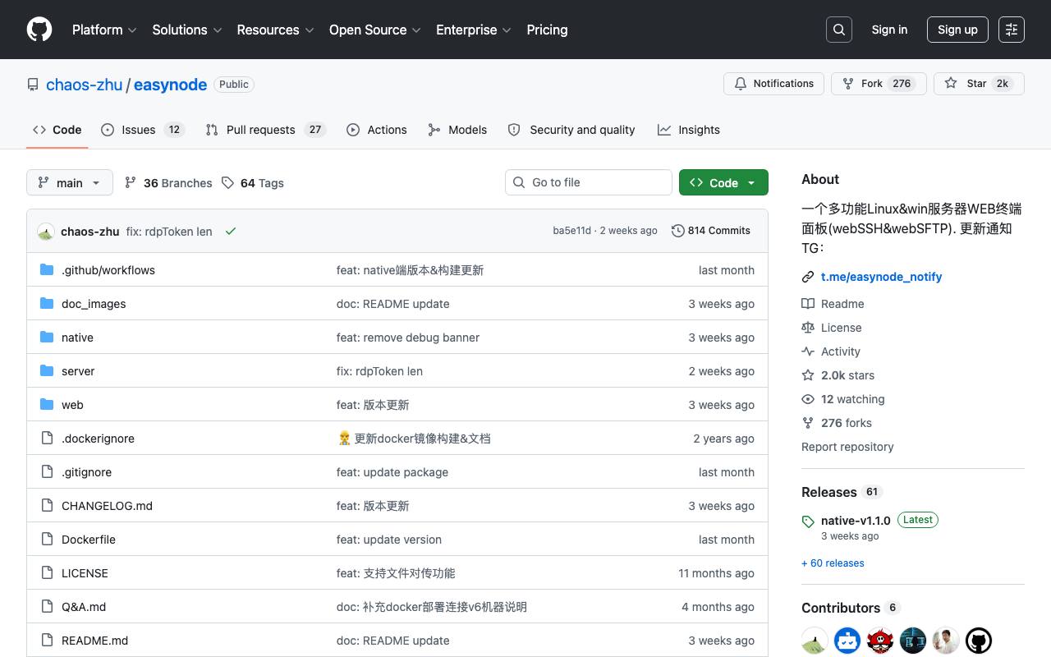Screen dimensions: 1051x657
Task: View the 36 Branches link
Action: click(x=168, y=183)
